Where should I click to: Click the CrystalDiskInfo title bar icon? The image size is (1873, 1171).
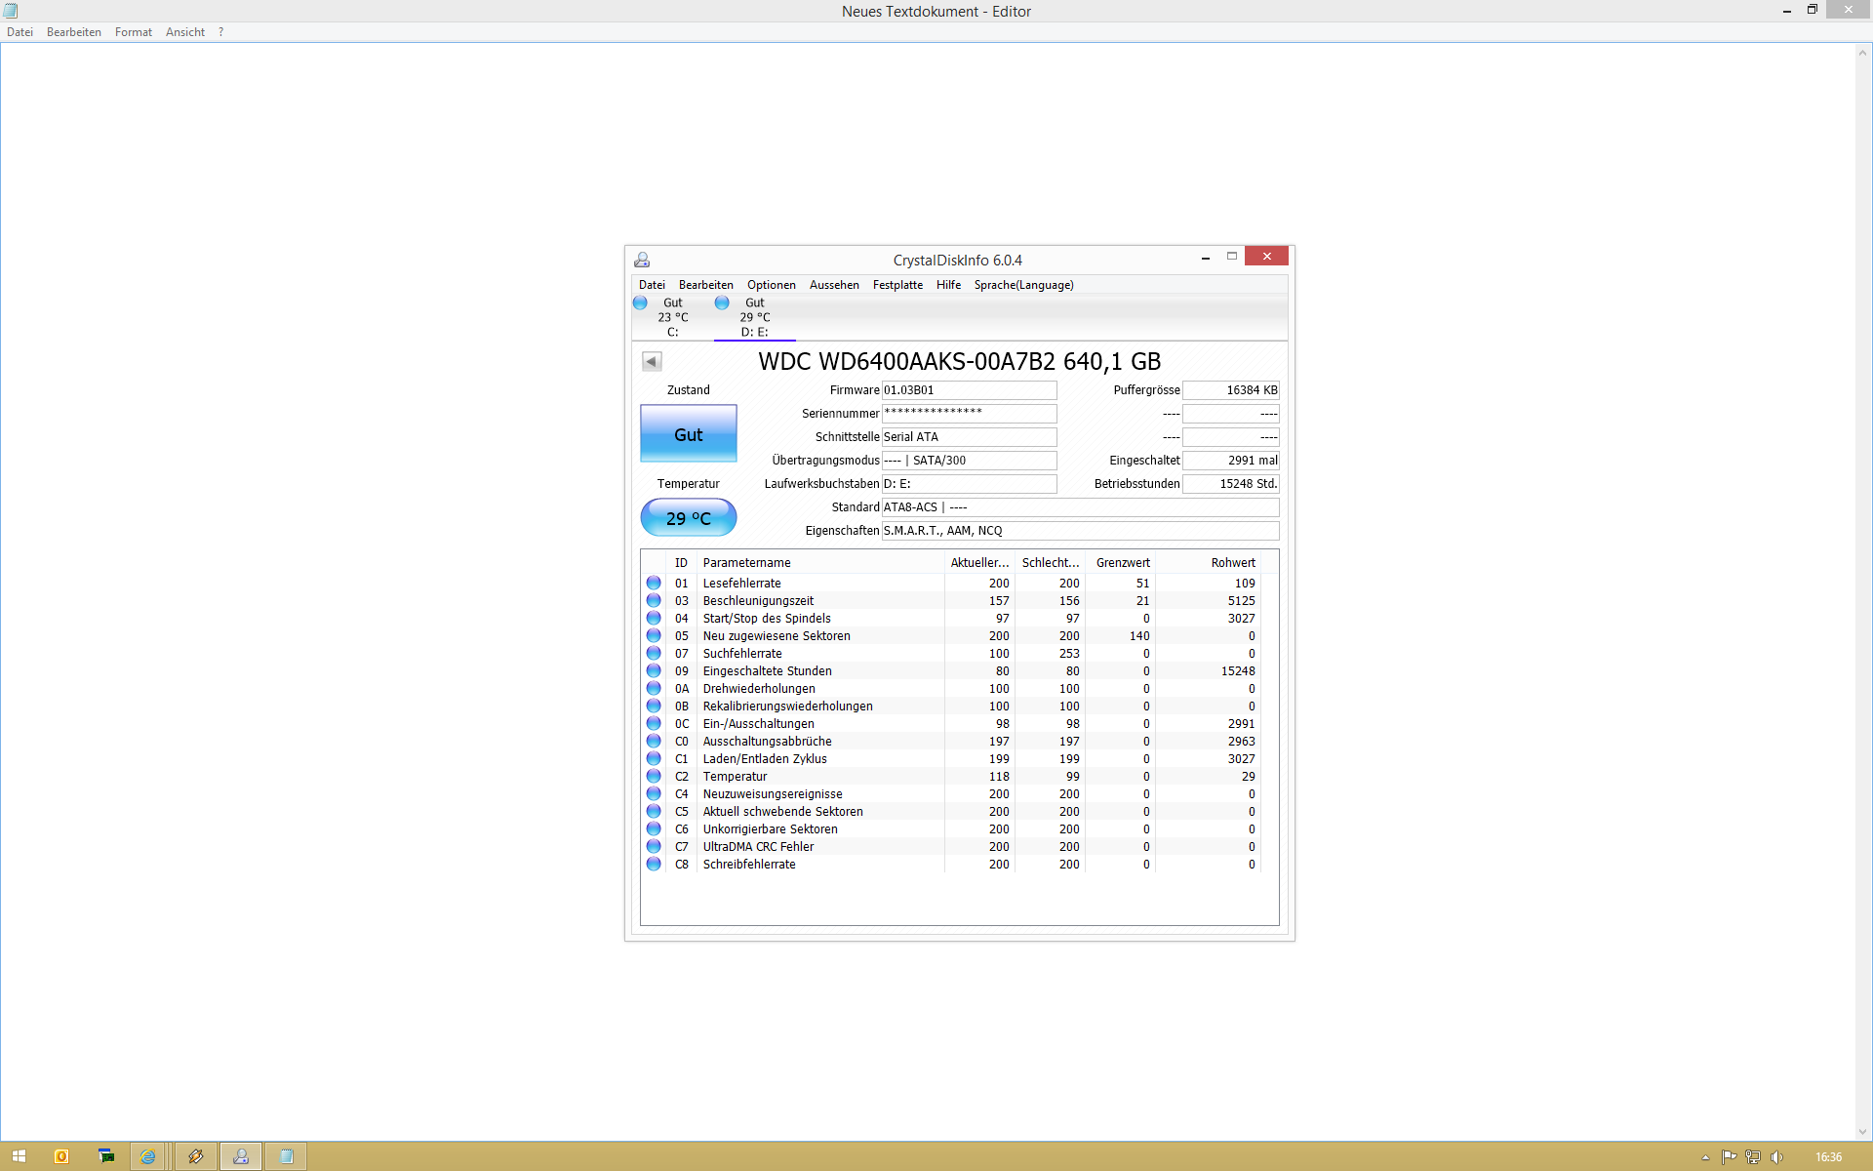642,260
